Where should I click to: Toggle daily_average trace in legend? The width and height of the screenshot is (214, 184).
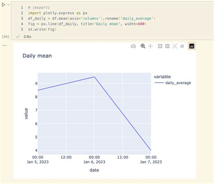[x=178, y=83]
